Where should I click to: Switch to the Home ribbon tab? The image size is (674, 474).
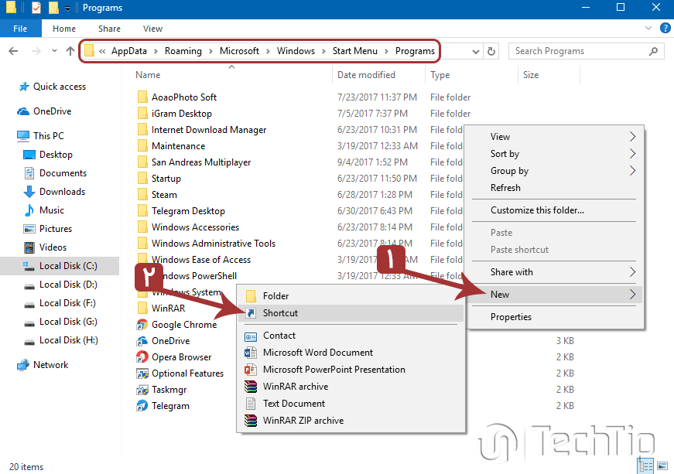(64, 29)
